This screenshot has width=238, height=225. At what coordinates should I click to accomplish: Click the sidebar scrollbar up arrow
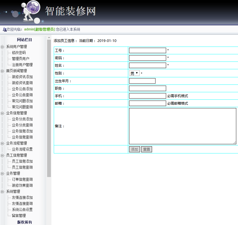[49, 37]
